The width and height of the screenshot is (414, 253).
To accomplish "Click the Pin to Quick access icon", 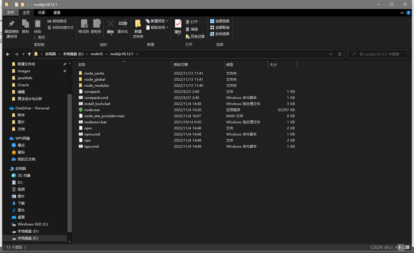I will click(x=11, y=28).
